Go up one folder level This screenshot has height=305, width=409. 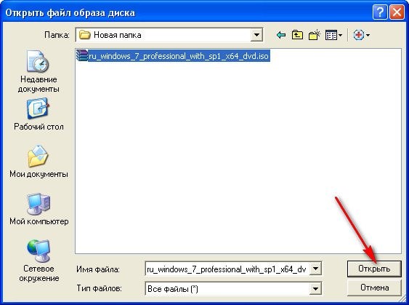(x=297, y=35)
